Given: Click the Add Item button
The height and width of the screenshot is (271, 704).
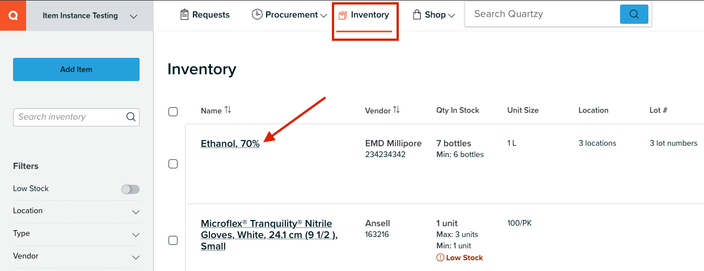Looking at the screenshot, I should pos(76,69).
